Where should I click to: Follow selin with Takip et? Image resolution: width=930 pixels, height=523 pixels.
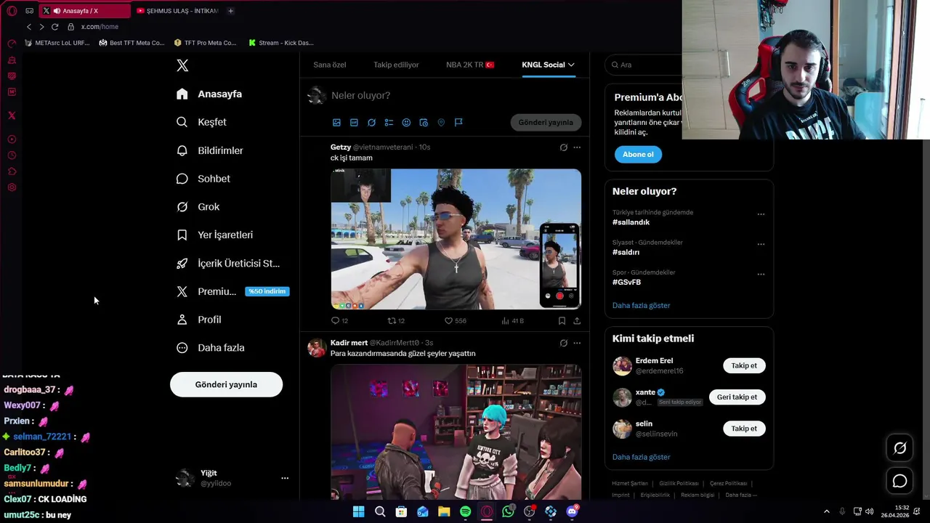click(x=744, y=429)
